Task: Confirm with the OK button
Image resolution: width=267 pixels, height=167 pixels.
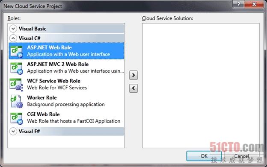Action: [204, 156]
